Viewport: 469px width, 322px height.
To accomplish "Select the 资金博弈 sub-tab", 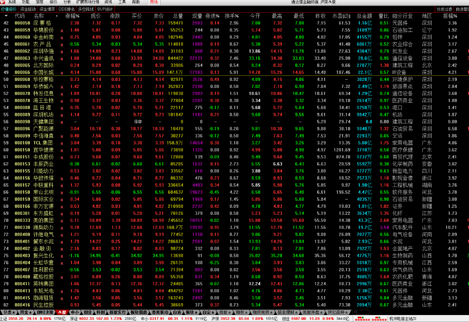I will point(47,9).
